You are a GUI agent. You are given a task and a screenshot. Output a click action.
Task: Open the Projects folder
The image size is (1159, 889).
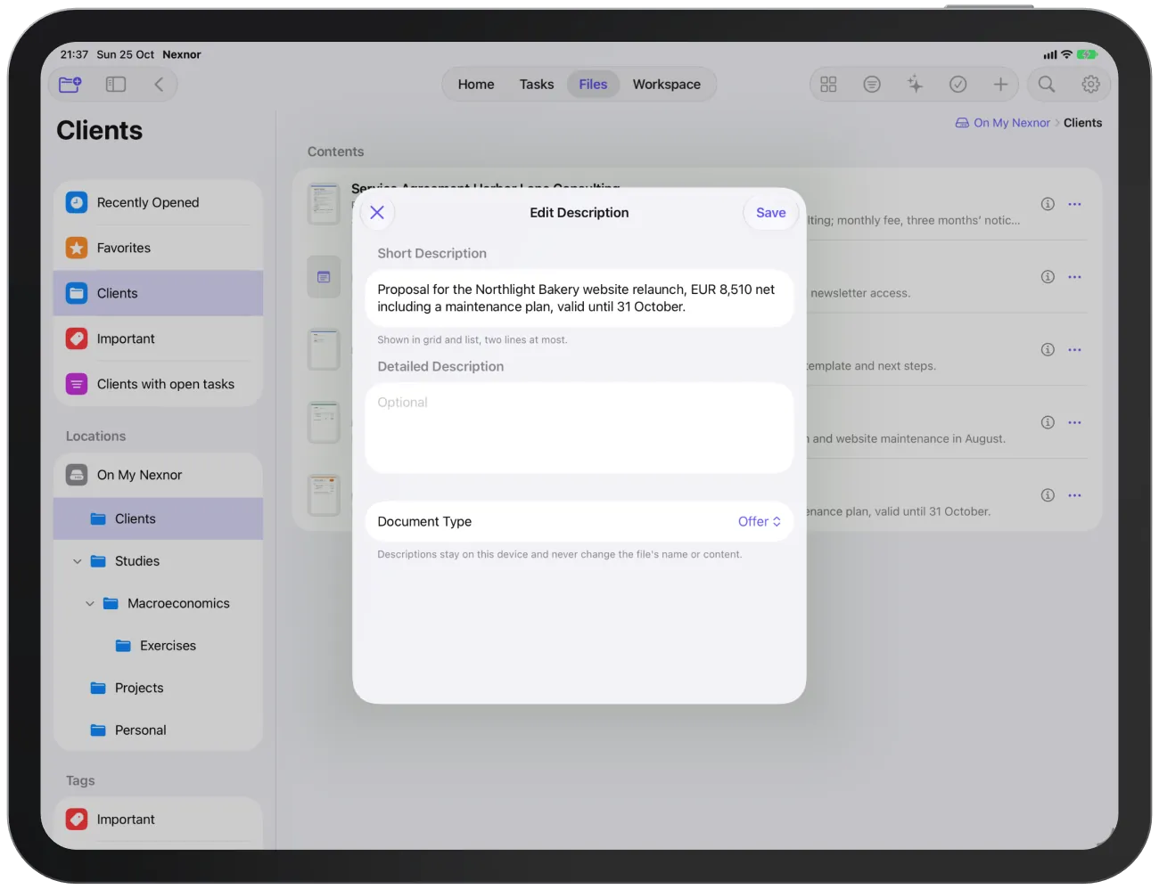[x=158, y=689]
